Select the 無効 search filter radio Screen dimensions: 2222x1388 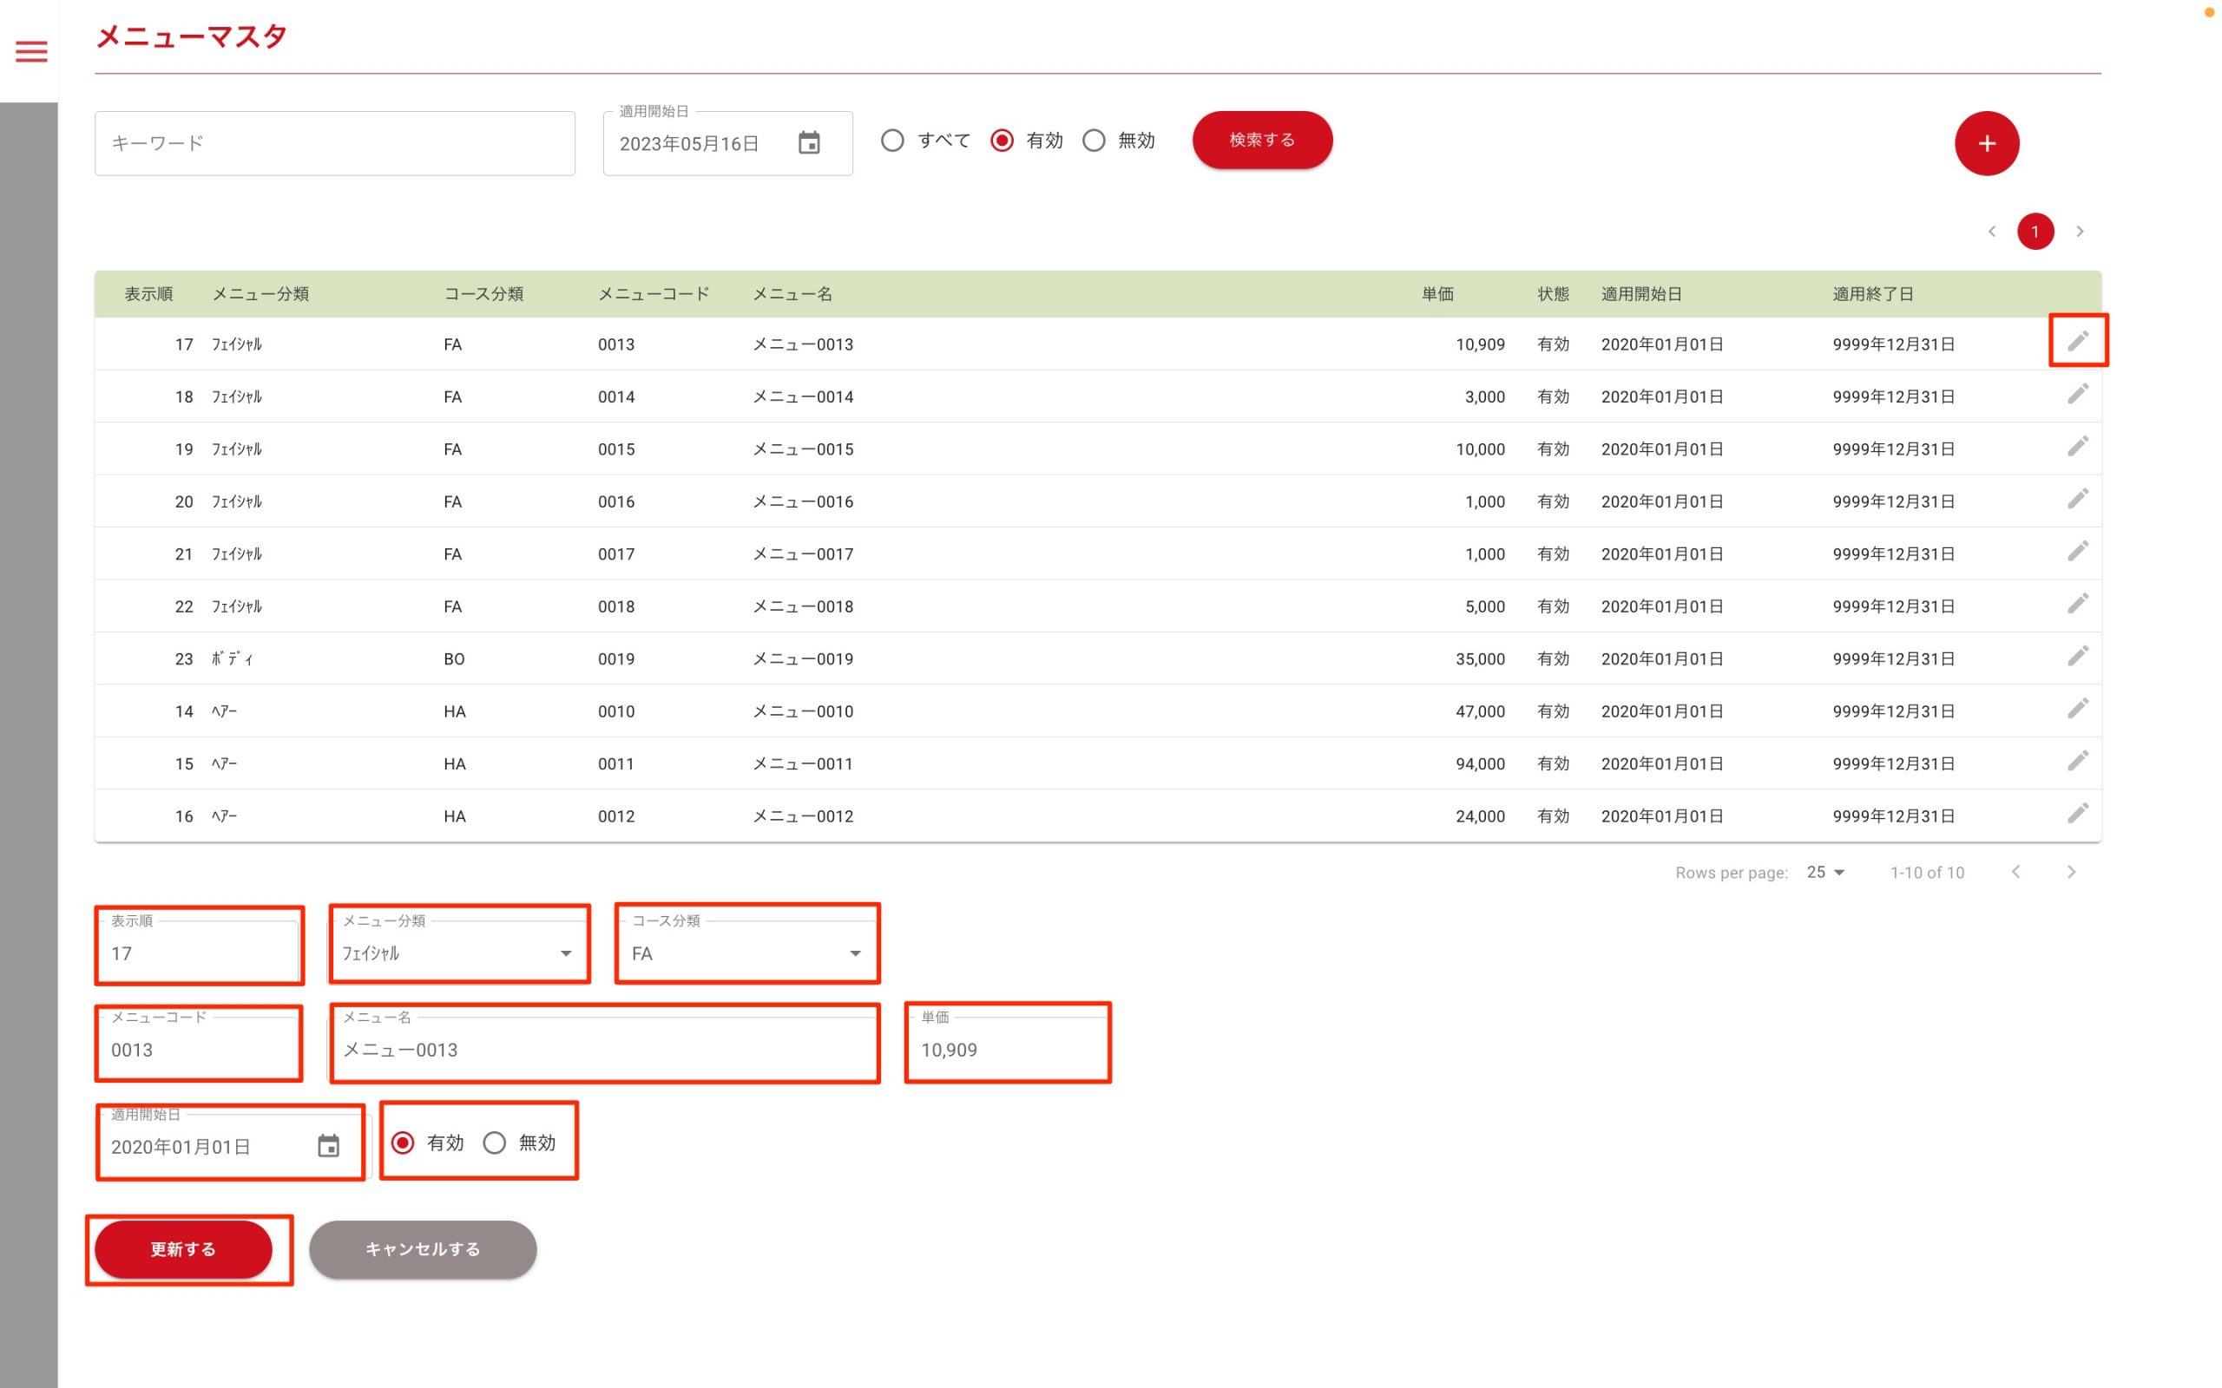(x=1094, y=141)
